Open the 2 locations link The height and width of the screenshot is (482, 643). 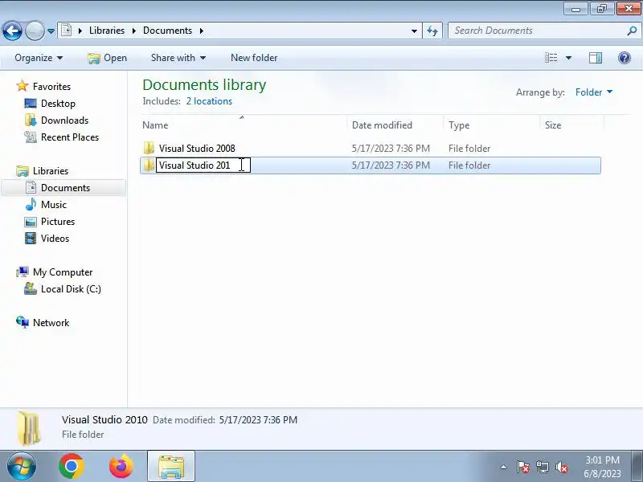tap(209, 101)
